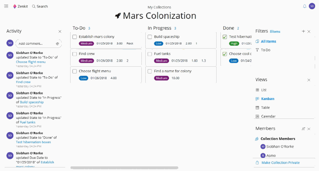Viewport: 319px width, 171px height.
Task: Open the Choose flight menu activity link
Action: click(31, 62)
